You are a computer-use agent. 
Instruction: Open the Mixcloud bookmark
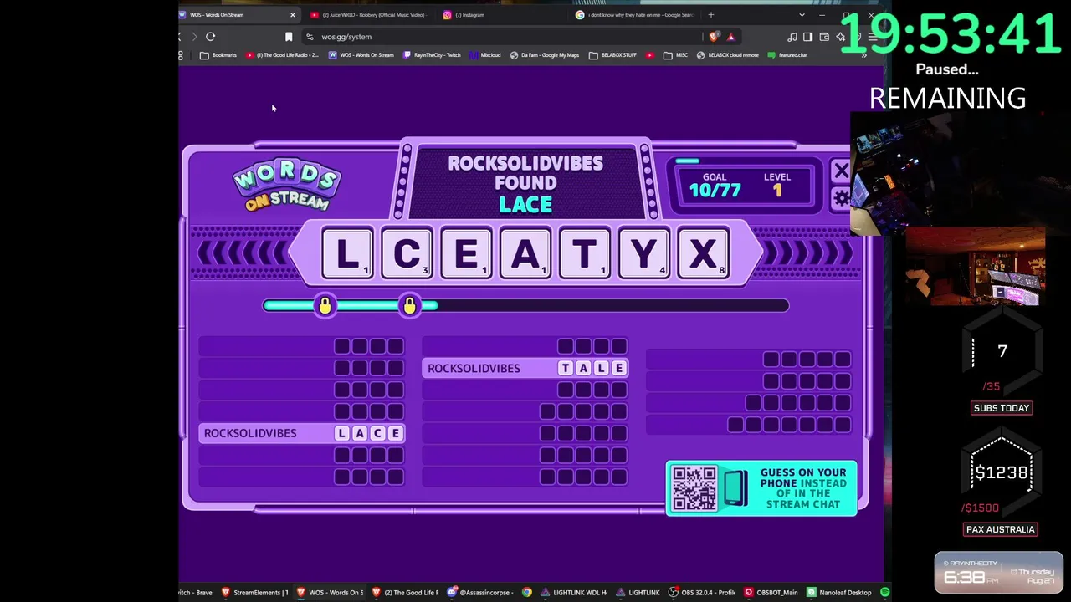[x=485, y=55]
